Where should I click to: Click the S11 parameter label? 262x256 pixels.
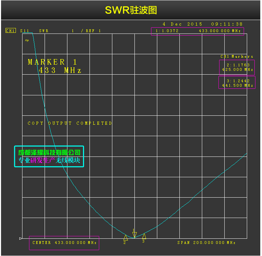click(x=25, y=31)
